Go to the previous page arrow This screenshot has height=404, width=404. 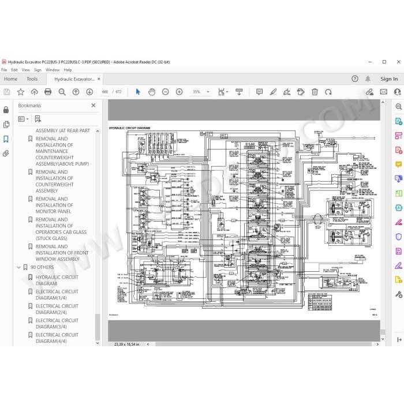point(76,92)
